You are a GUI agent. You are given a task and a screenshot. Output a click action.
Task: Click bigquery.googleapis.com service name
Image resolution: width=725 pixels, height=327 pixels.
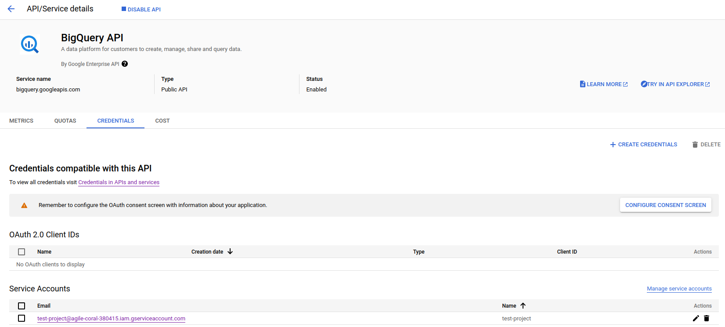pyautogui.click(x=48, y=89)
